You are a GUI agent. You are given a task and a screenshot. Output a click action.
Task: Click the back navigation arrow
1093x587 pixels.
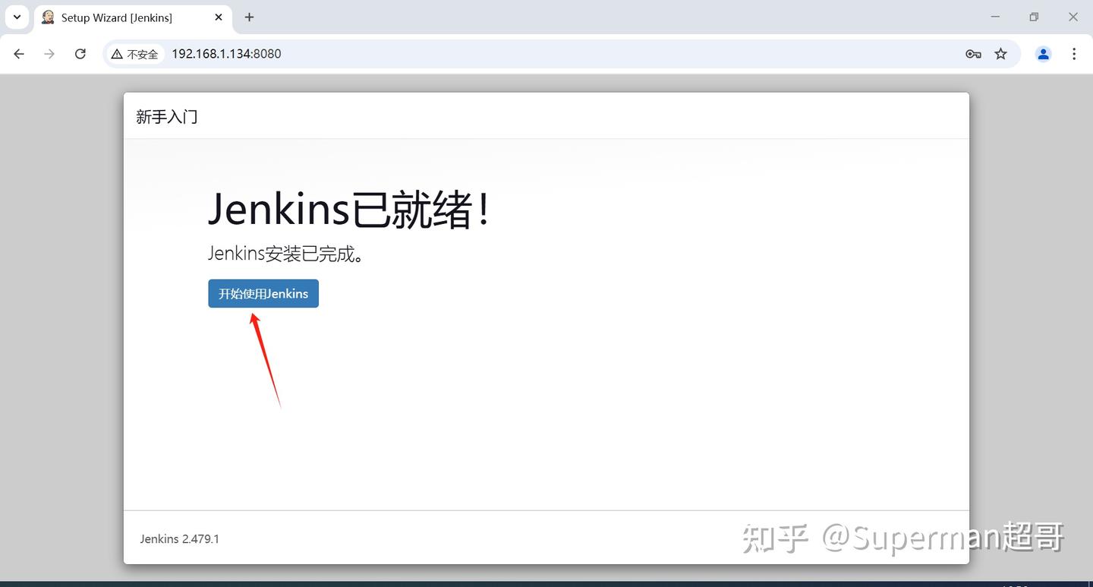[x=18, y=54]
